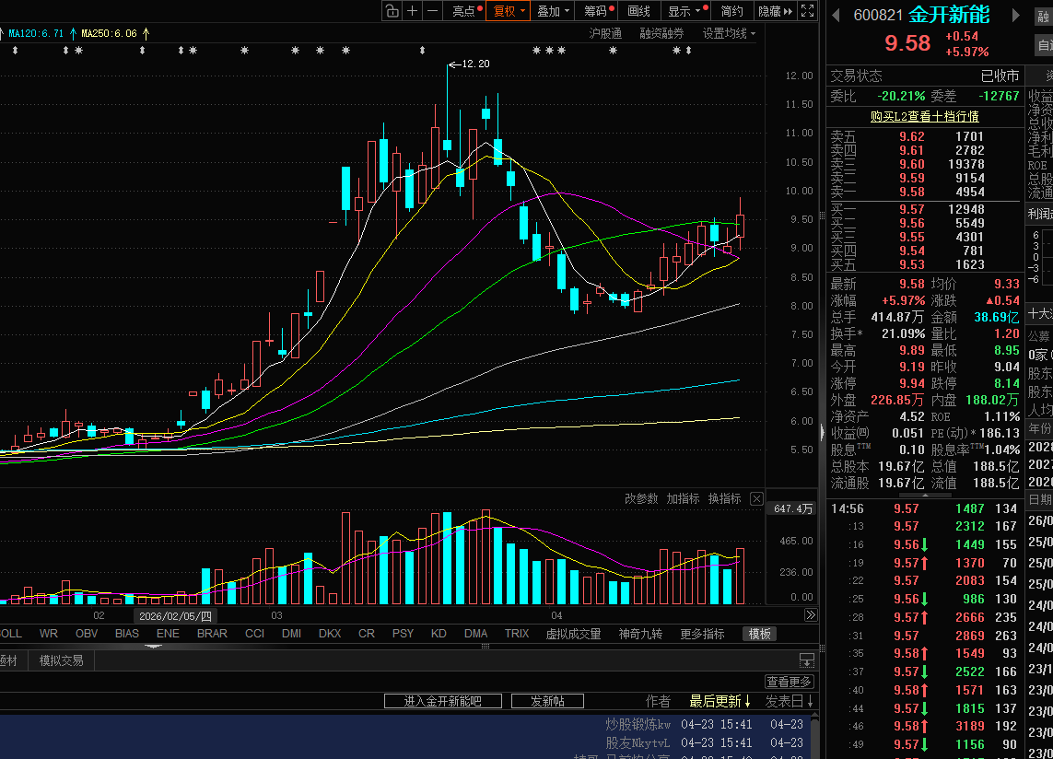The image size is (1053, 759).
Task: Click the MA120:6.71 moving average label
Action: (36, 33)
